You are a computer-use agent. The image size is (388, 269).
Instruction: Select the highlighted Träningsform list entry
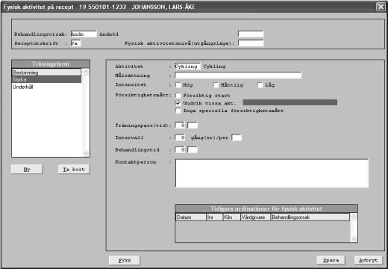[46, 80]
